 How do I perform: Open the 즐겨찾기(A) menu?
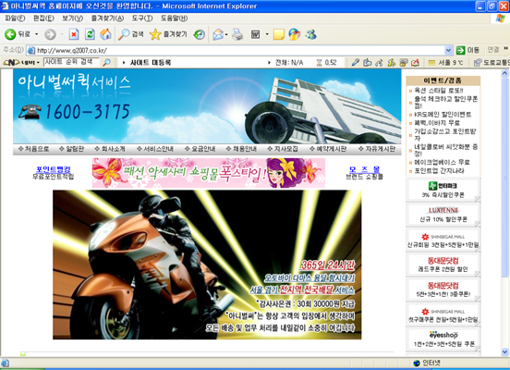click(x=107, y=18)
